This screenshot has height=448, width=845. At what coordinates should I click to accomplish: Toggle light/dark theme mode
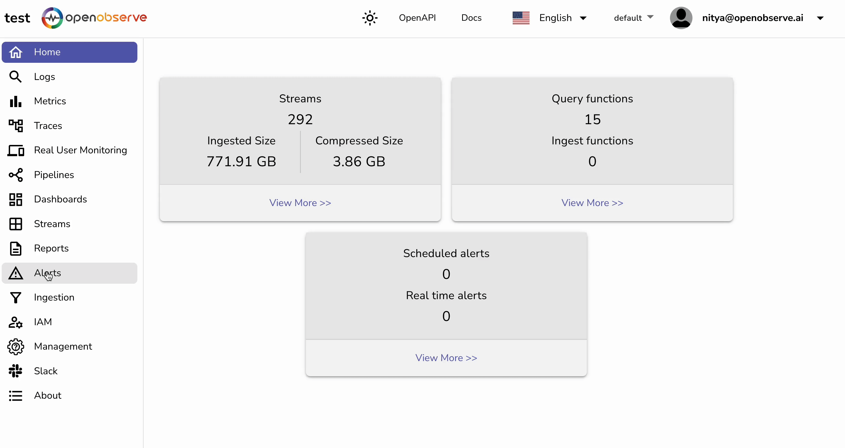[x=370, y=18]
